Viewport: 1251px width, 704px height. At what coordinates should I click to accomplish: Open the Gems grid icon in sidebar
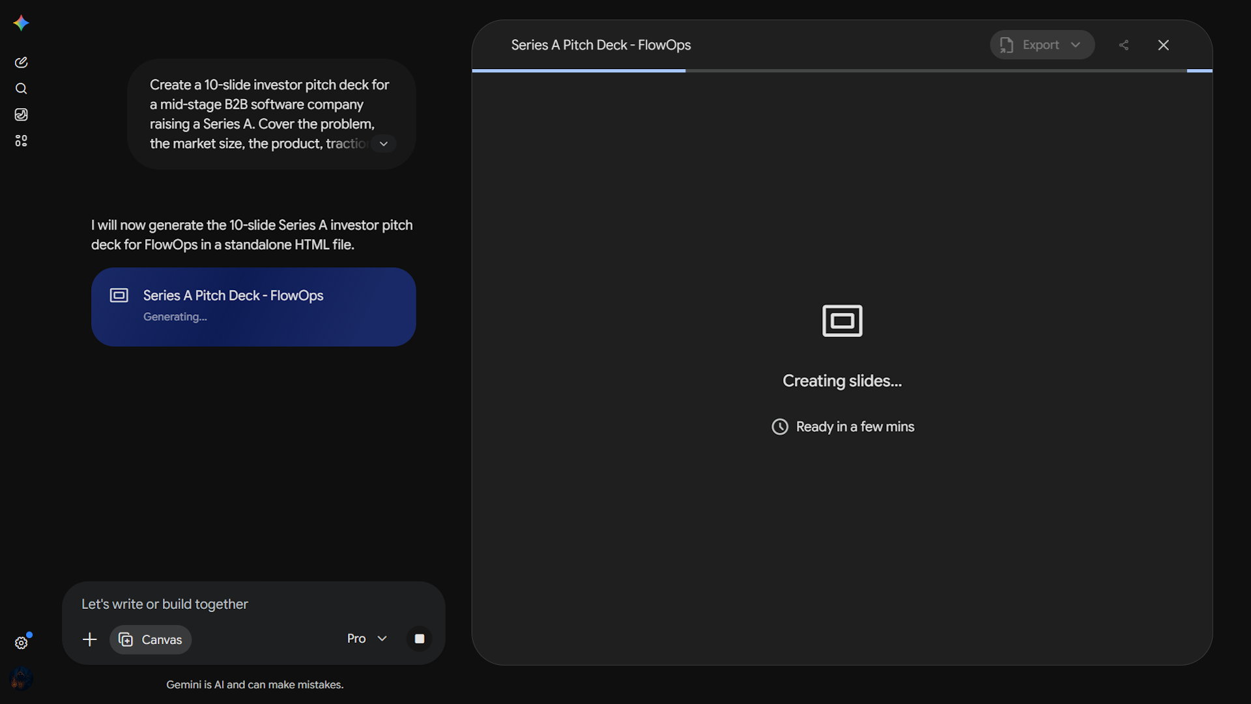coord(21,141)
